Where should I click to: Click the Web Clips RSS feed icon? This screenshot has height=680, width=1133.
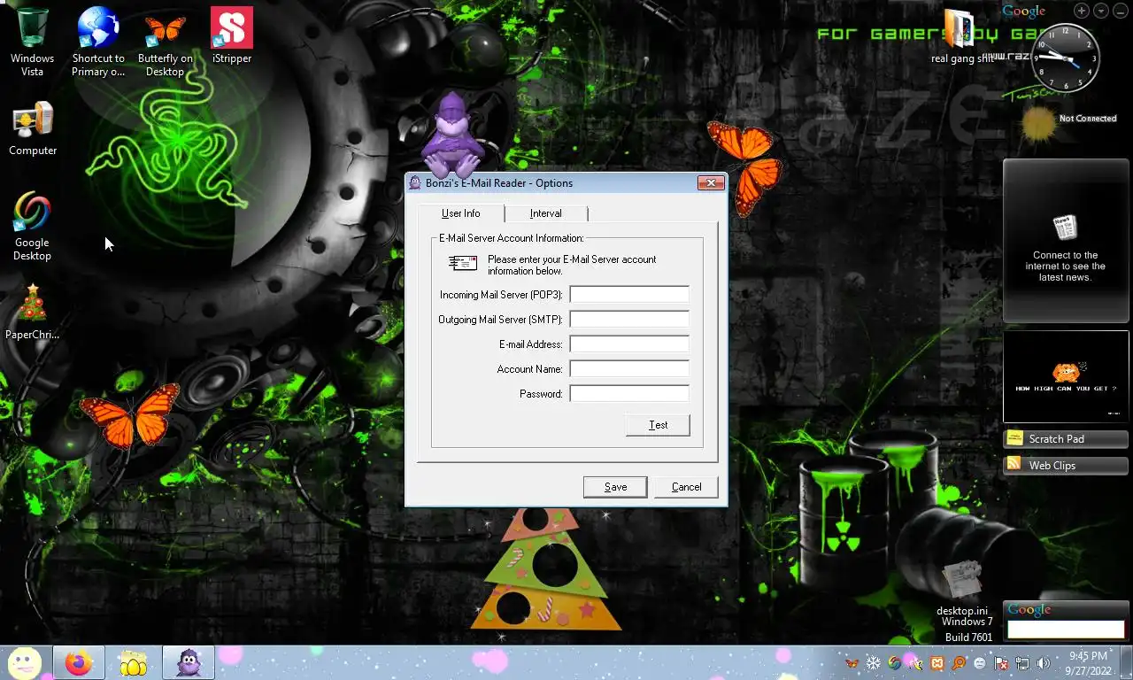click(x=1014, y=464)
